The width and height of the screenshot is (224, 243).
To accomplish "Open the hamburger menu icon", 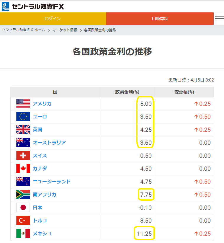I will [x=219, y=19].
